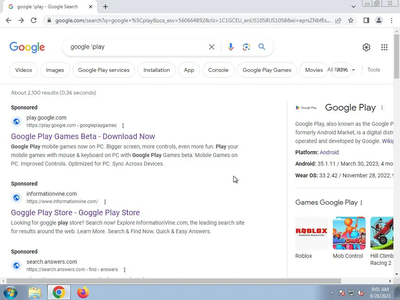
Task: Open more options for Games Google Play
Action: (361, 203)
